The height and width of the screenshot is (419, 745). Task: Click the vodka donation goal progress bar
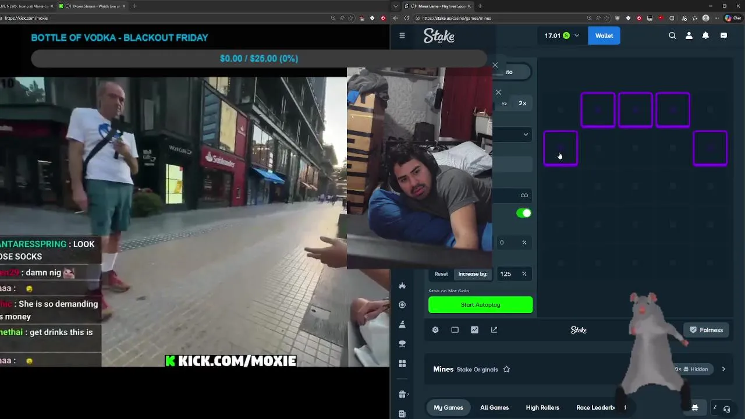pyautogui.click(x=259, y=58)
